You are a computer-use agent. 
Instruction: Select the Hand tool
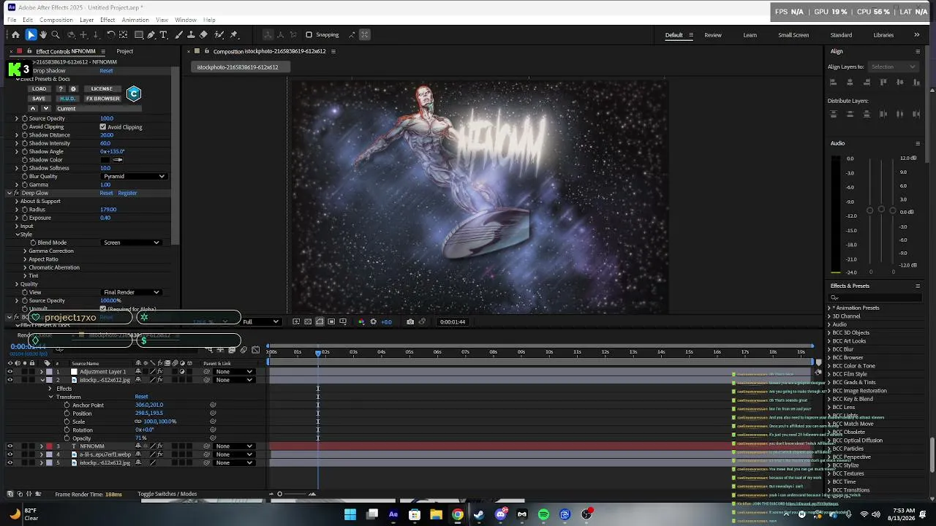[x=43, y=34]
